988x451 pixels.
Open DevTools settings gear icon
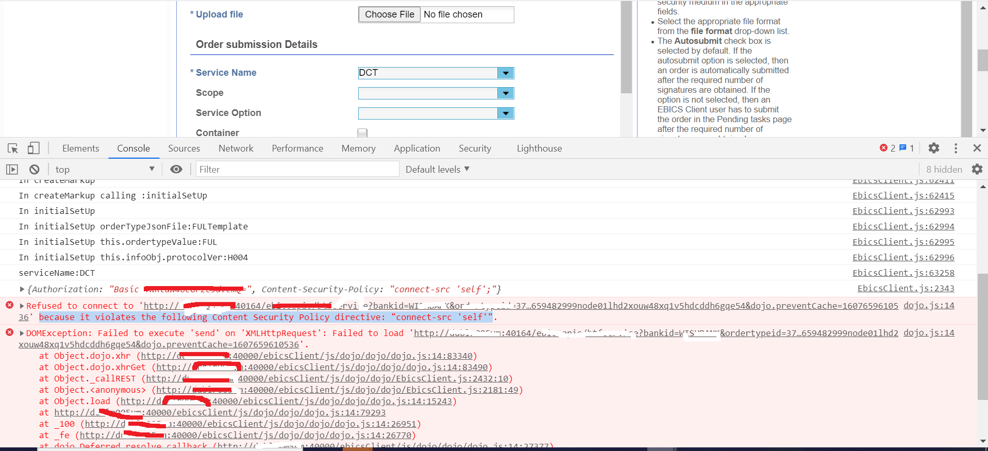tap(934, 148)
